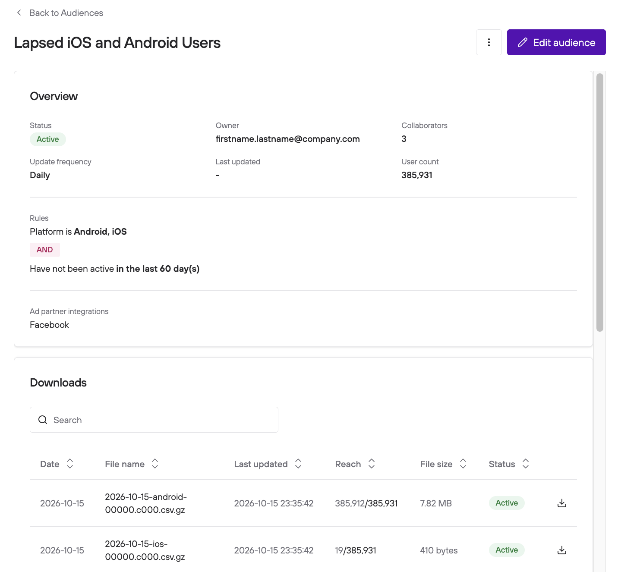Click the page title Lapsed iOS and Android Users
This screenshot has width=618, height=572.
click(x=117, y=43)
